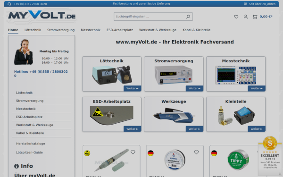Open the connectors and switch image
283x177 pixels.
click(236, 116)
